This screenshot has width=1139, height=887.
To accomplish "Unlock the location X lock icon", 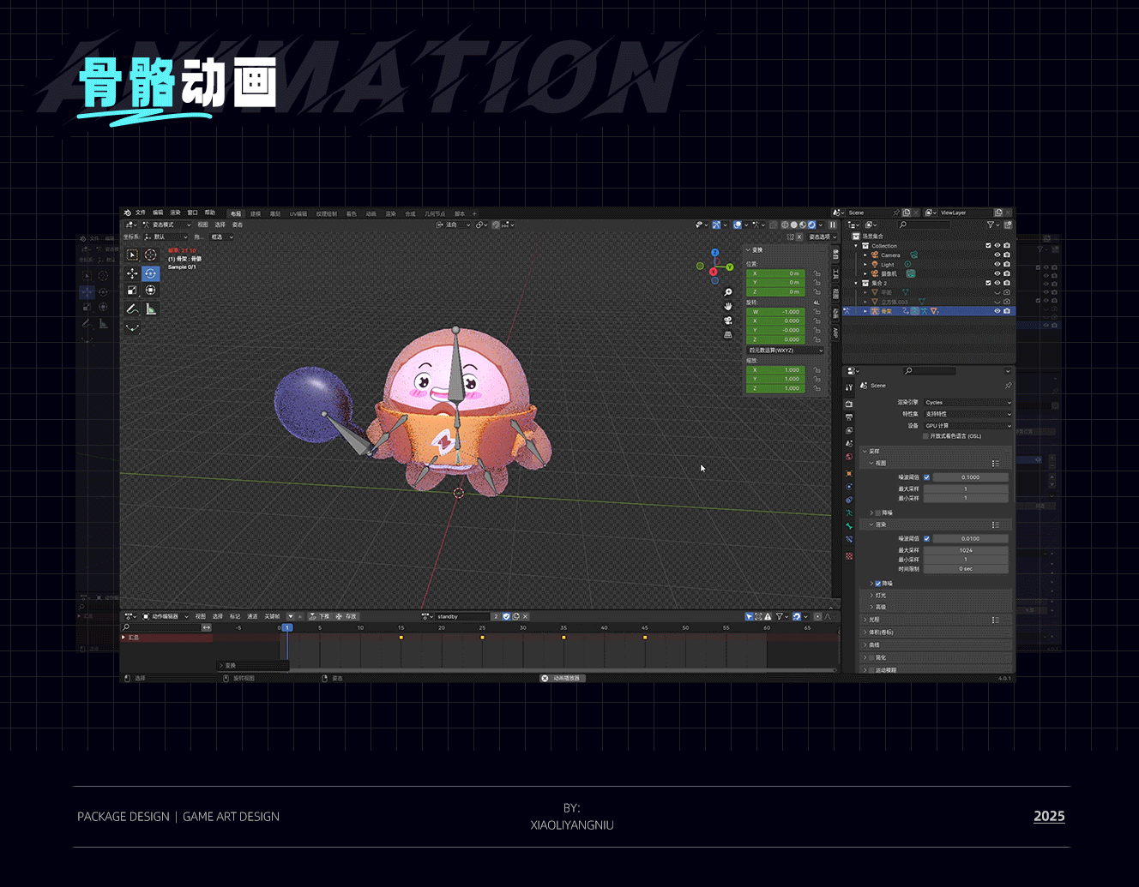I will tap(817, 273).
